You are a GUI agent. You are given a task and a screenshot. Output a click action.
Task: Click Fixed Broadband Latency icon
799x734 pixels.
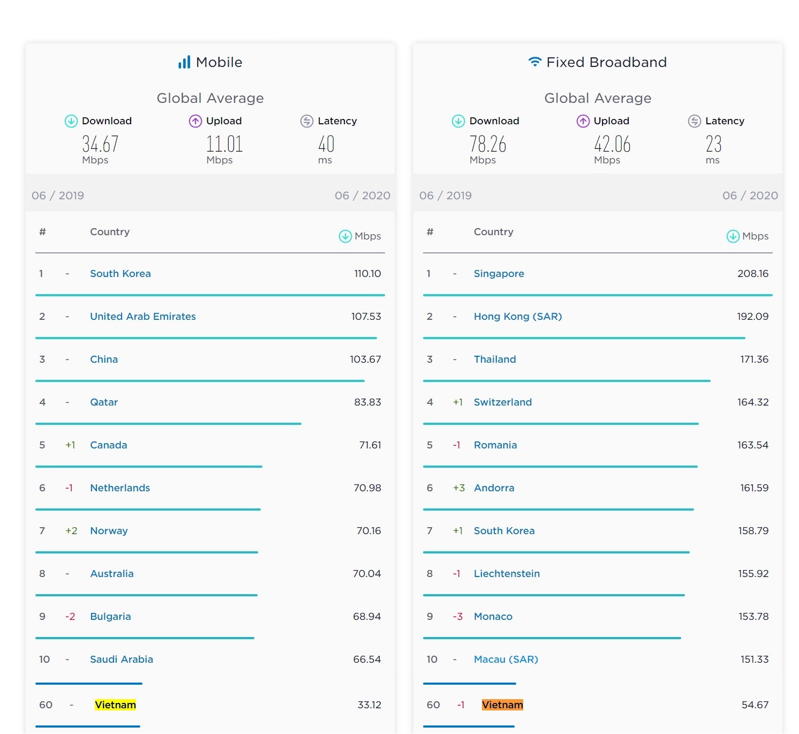pyautogui.click(x=695, y=121)
